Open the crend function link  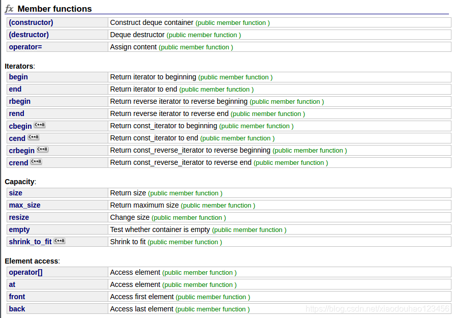(x=18, y=163)
